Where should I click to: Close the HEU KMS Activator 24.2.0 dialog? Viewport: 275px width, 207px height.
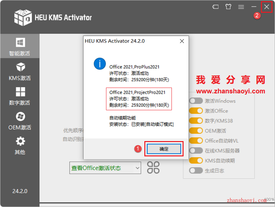182,41
